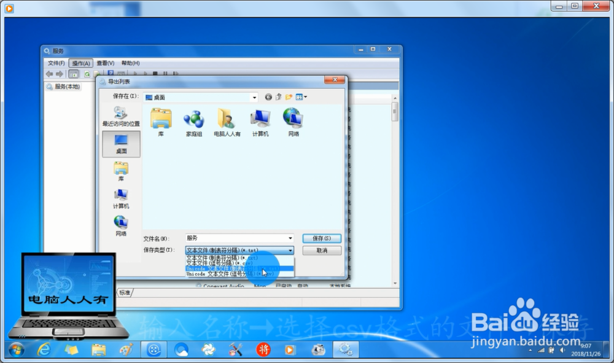Open the tools icon on taskbar
Screen dimensions: 614x363
(x=236, y=349)
